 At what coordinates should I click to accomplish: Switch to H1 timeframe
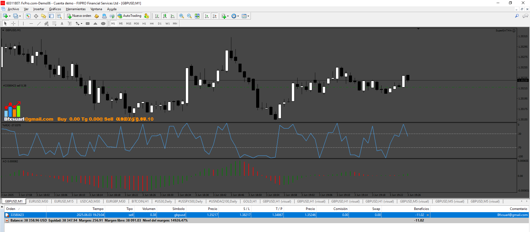tap(144, 24)
